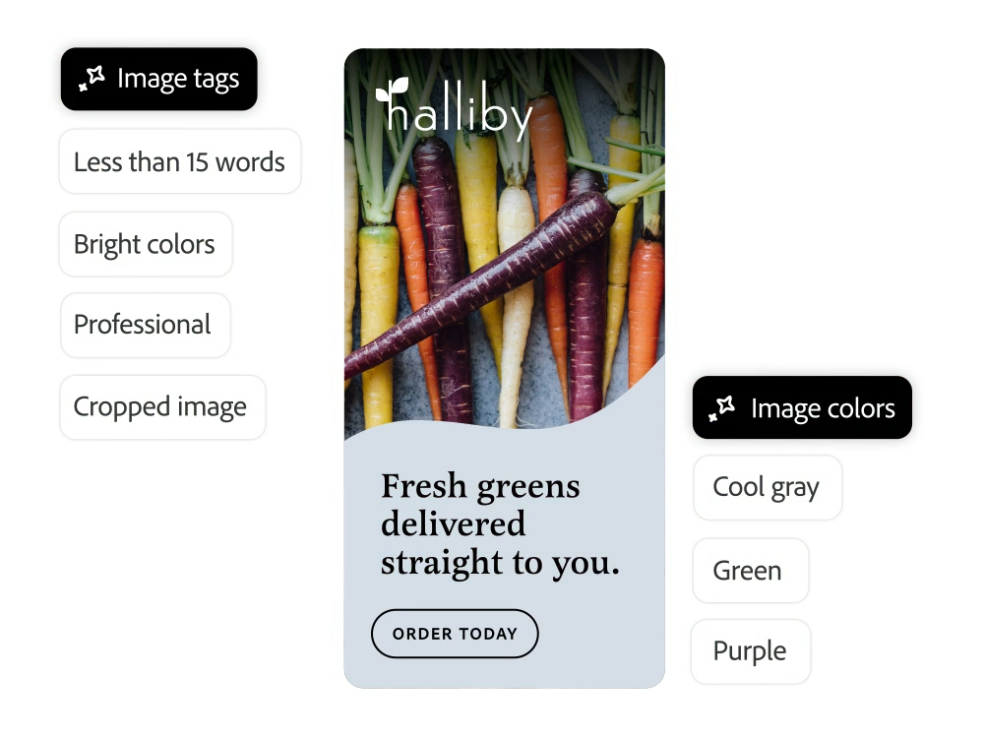
Task: Choose the "Cropped image" tag
Action: pyautogui.click(x=161, y=407)
